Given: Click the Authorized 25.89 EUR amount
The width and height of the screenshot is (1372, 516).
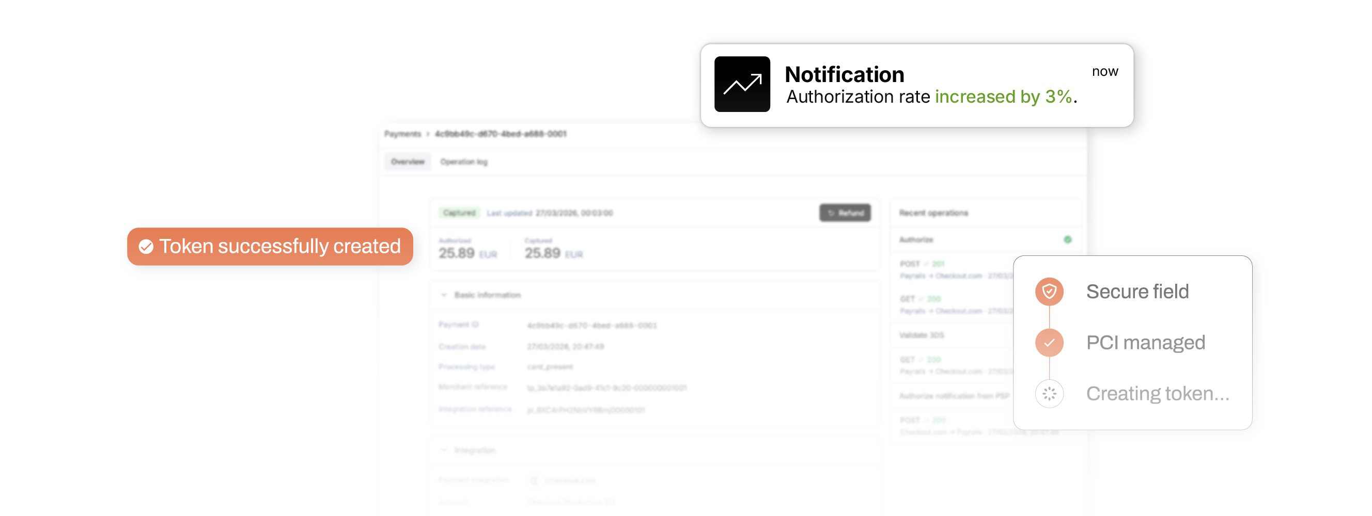Looking at the screenshot, I should (467, 254).
